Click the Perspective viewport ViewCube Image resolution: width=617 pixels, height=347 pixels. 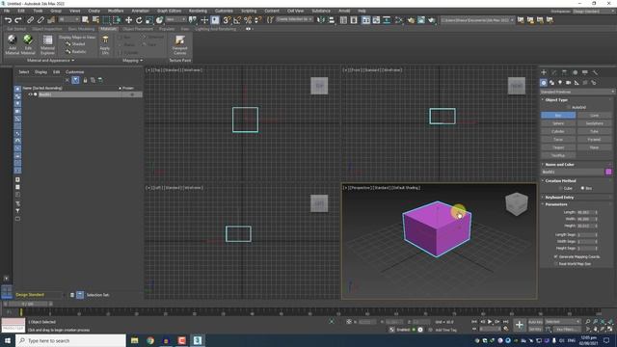[x=517, y=203]
